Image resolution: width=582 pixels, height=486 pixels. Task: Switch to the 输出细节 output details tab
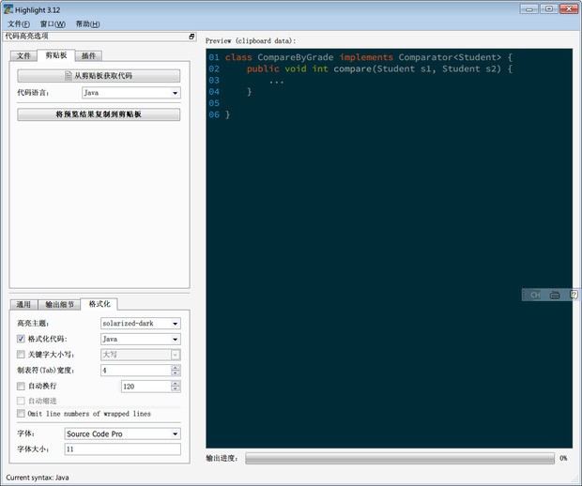[x=59, y=305]
